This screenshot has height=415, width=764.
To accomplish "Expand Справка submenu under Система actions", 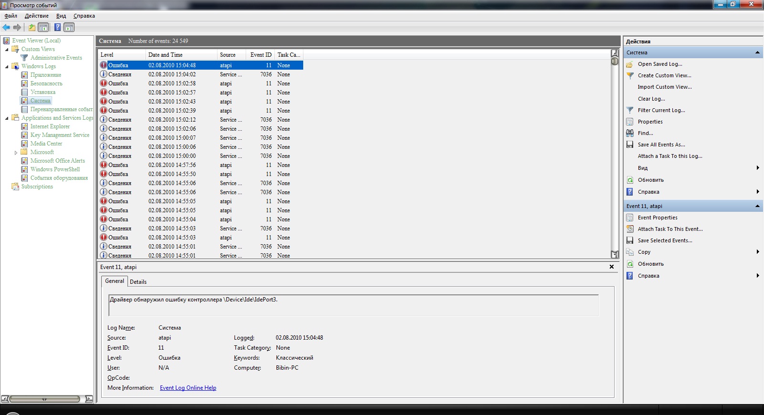I will click(x=757, y=192).
